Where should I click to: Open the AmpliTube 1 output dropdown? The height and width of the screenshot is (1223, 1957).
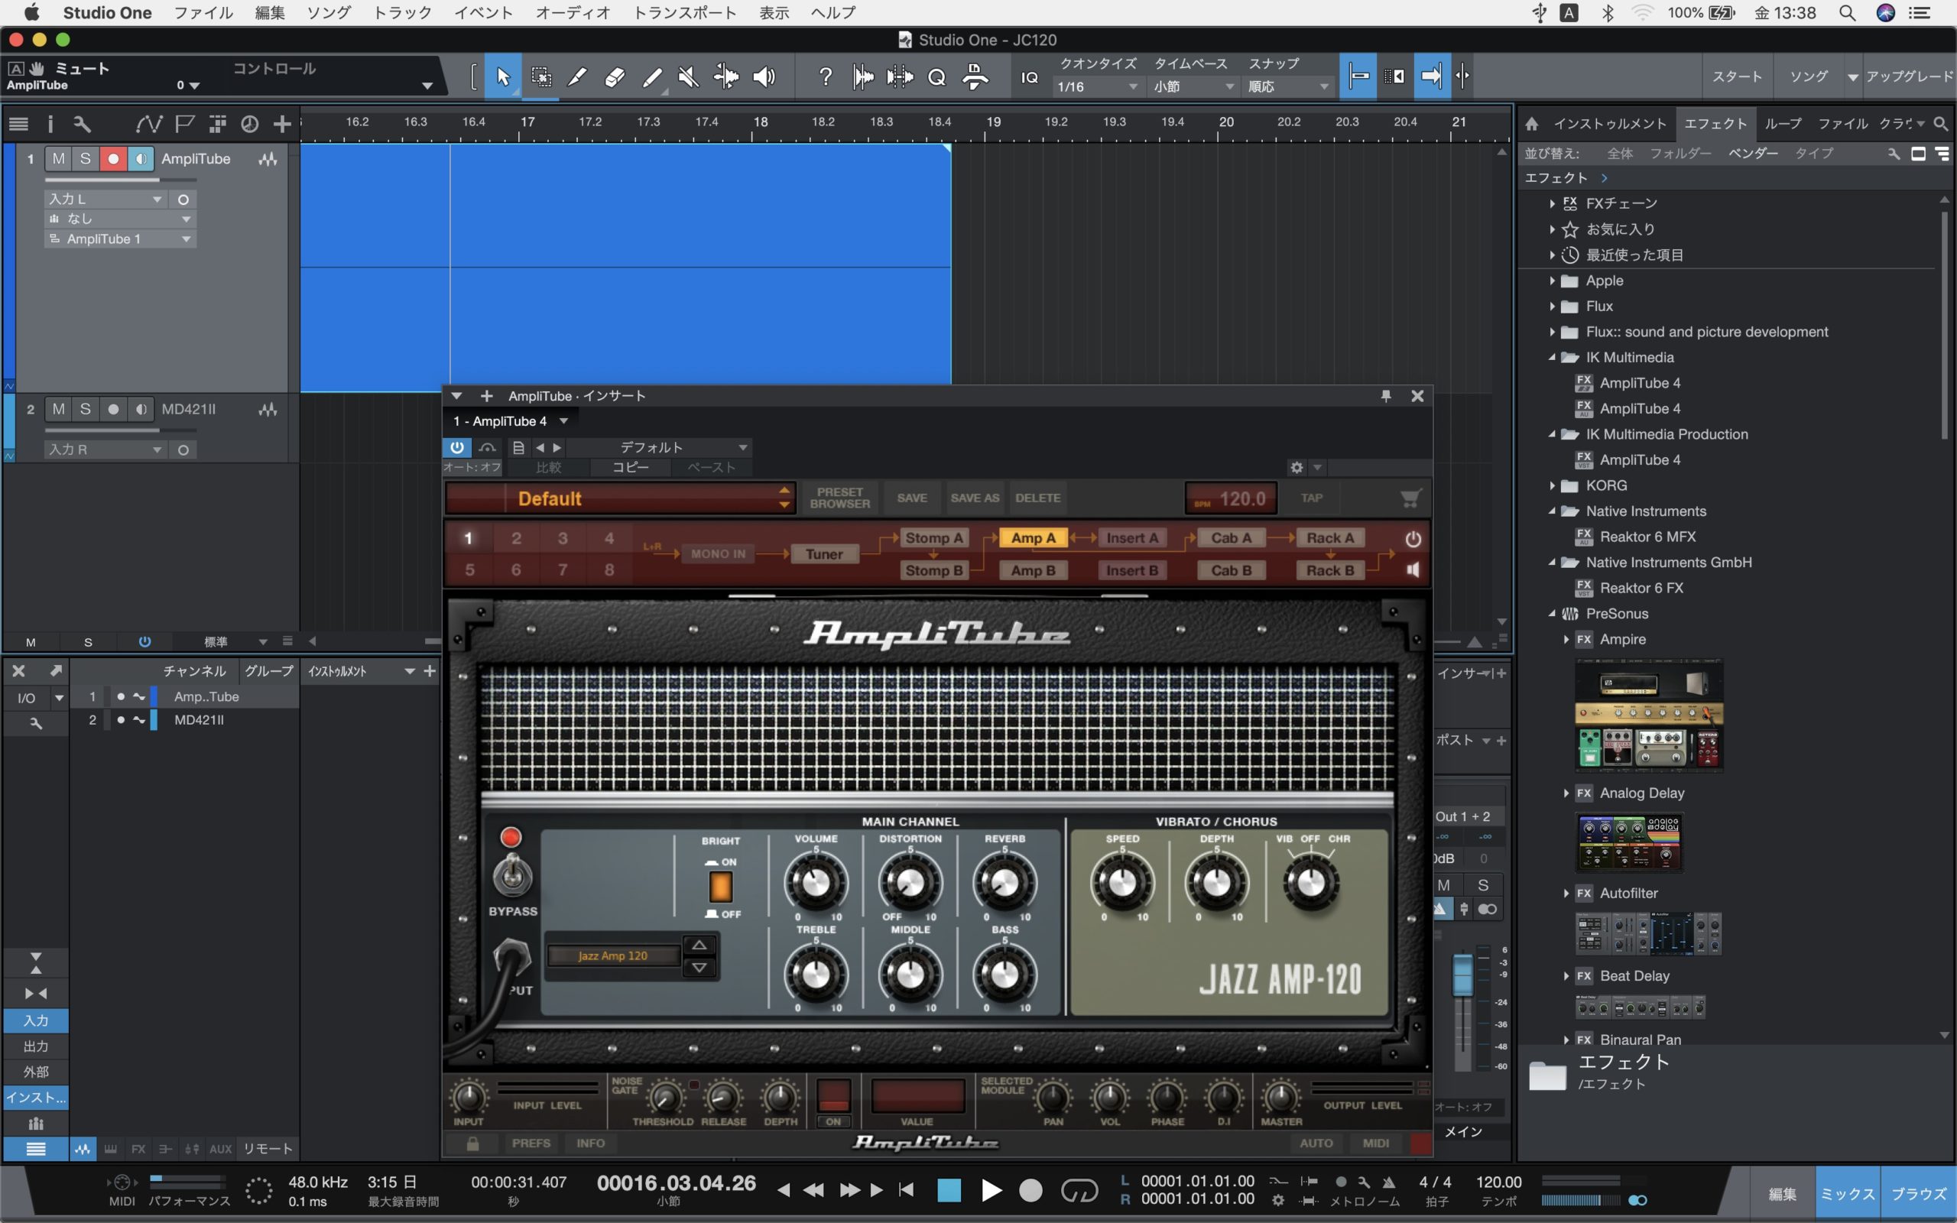click(x=120, y=239)
